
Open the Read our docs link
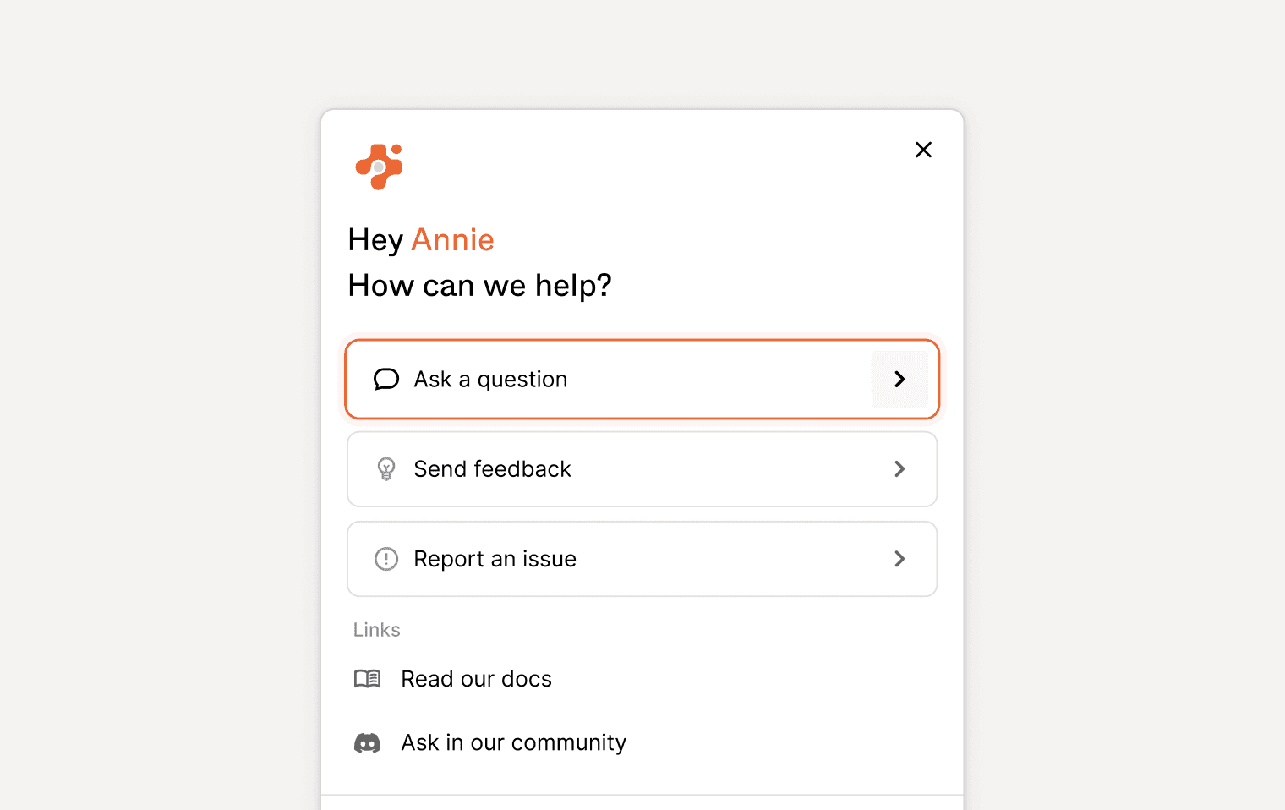pos(476,678)
